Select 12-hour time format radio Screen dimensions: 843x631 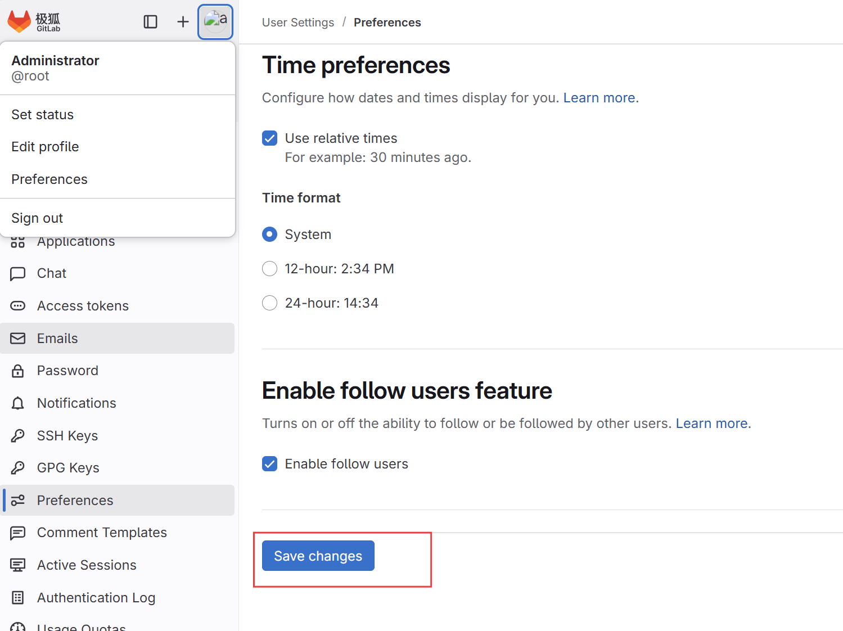[x=270, y=269]
